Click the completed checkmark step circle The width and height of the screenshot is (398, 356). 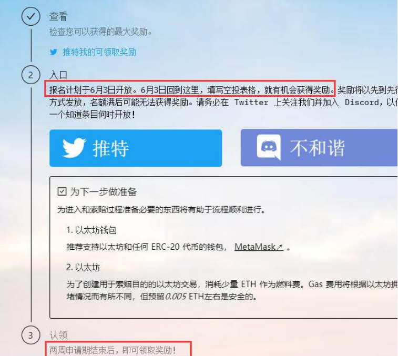(30, 16)
